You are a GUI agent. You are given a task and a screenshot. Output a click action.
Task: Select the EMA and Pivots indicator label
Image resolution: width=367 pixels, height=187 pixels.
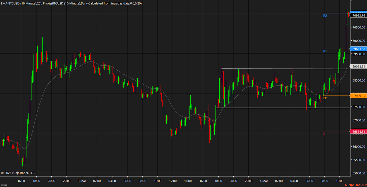click(71, 3)
